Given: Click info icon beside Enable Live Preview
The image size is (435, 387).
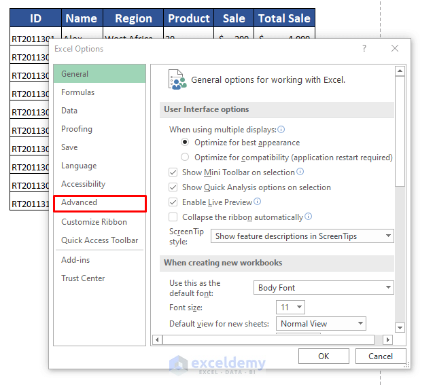Looking at the screenshot, I should pos(257,202).
